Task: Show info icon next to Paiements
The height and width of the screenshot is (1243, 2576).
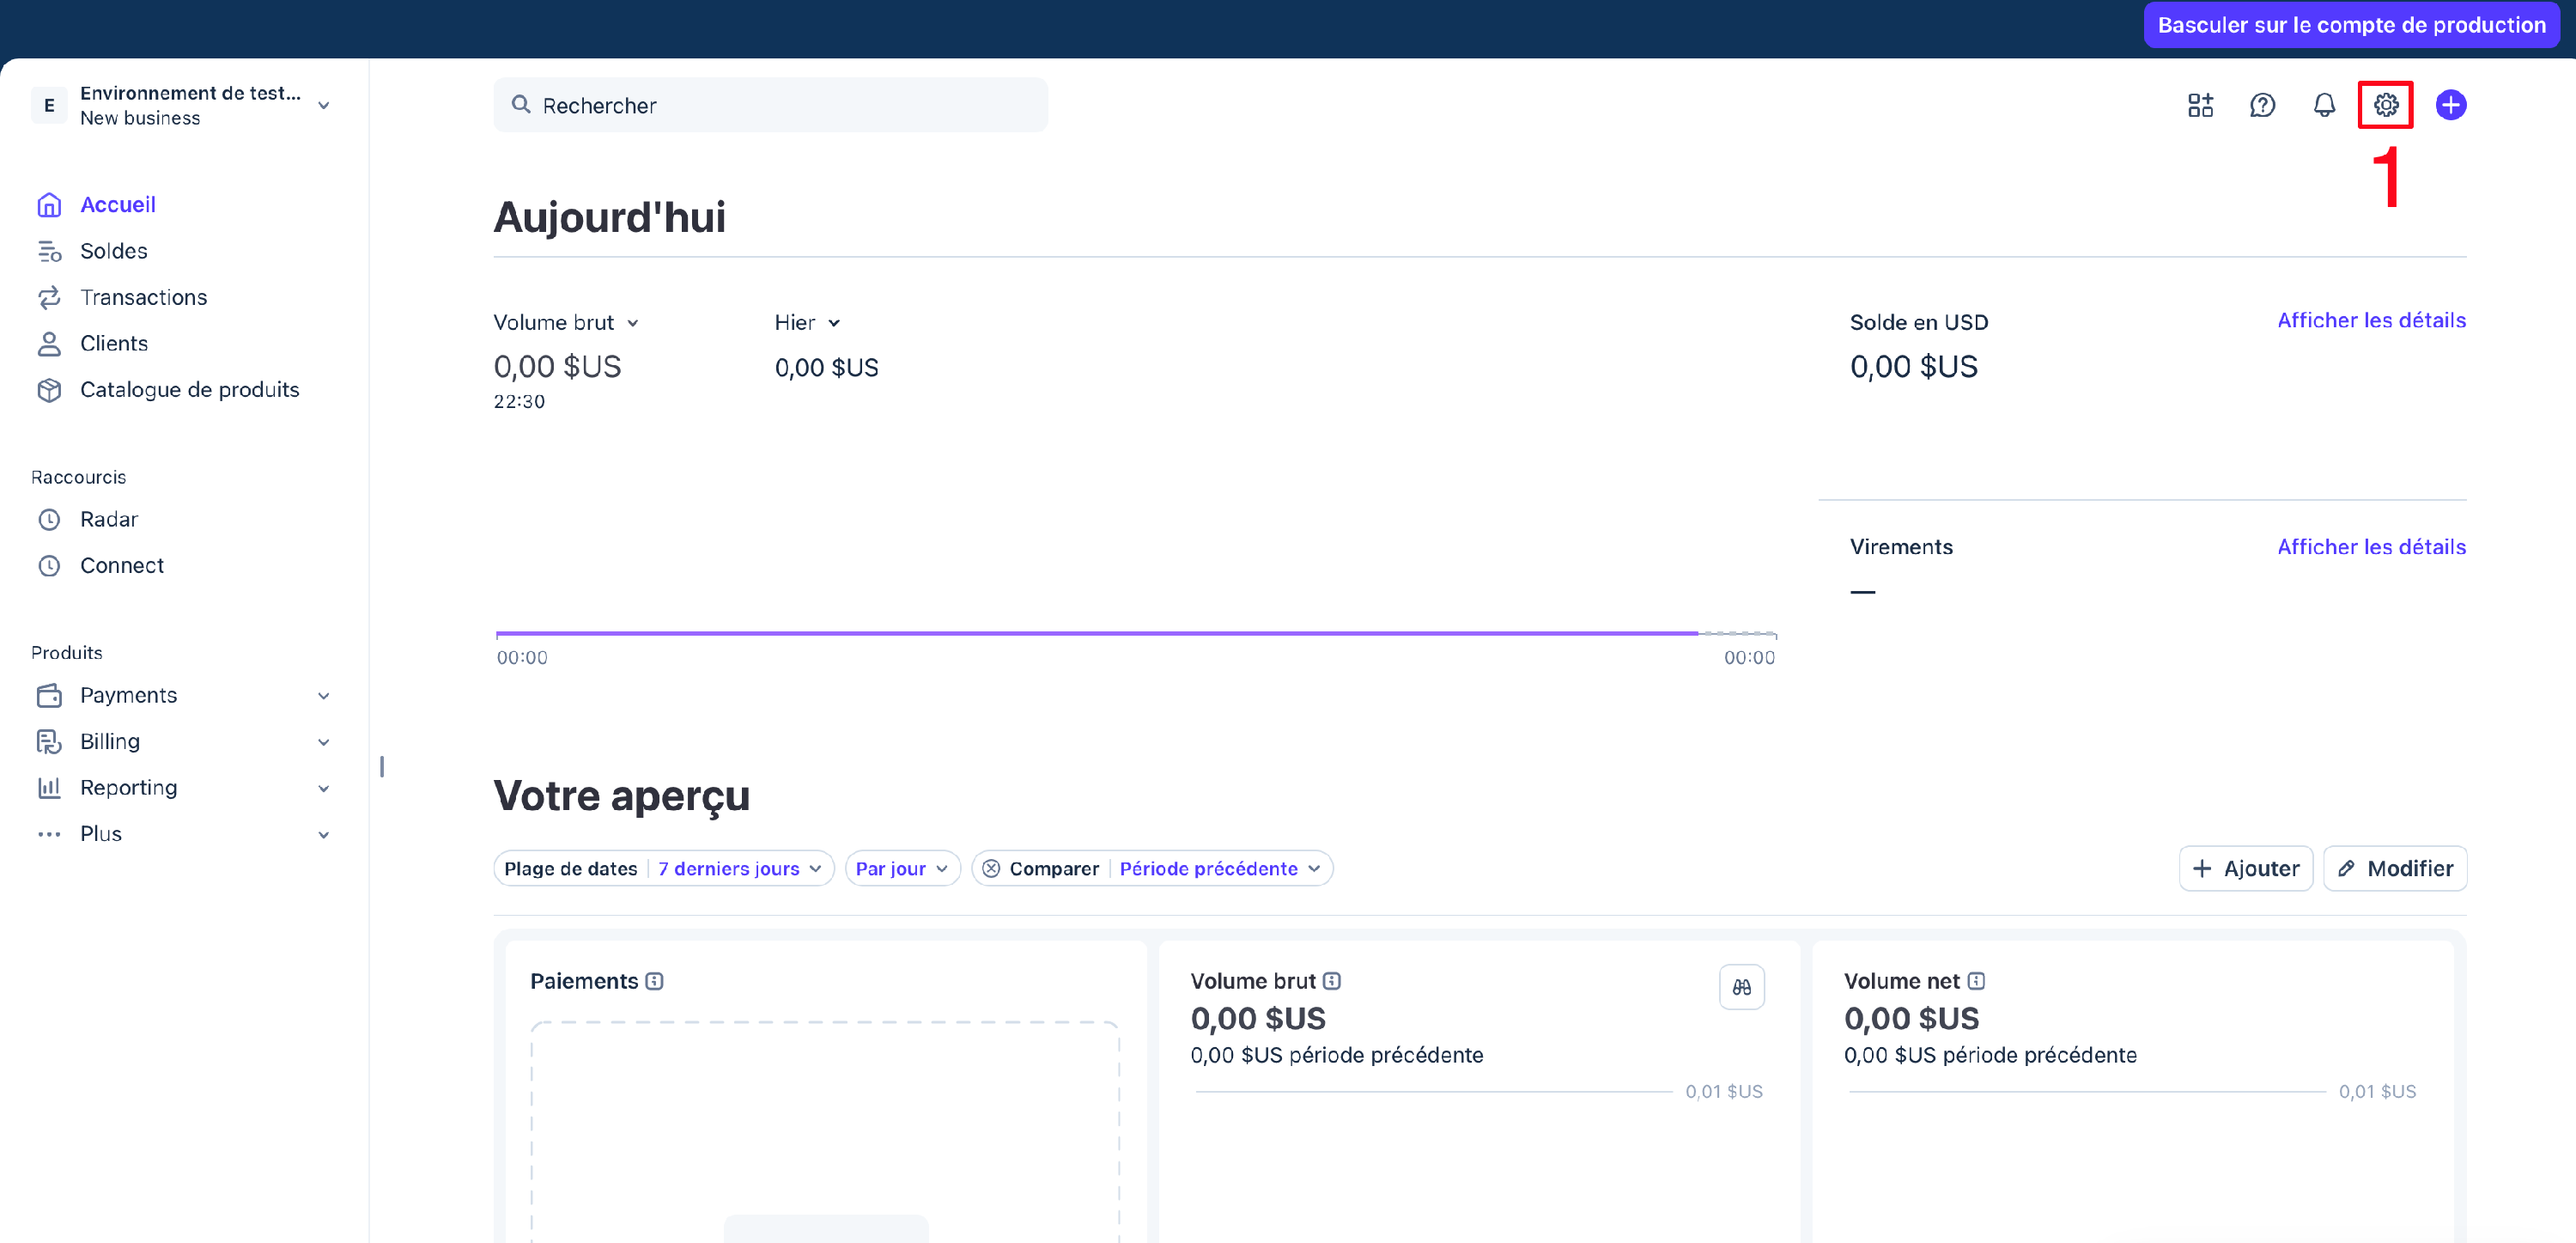Action: pyautogui.click(x=654, y=981)
